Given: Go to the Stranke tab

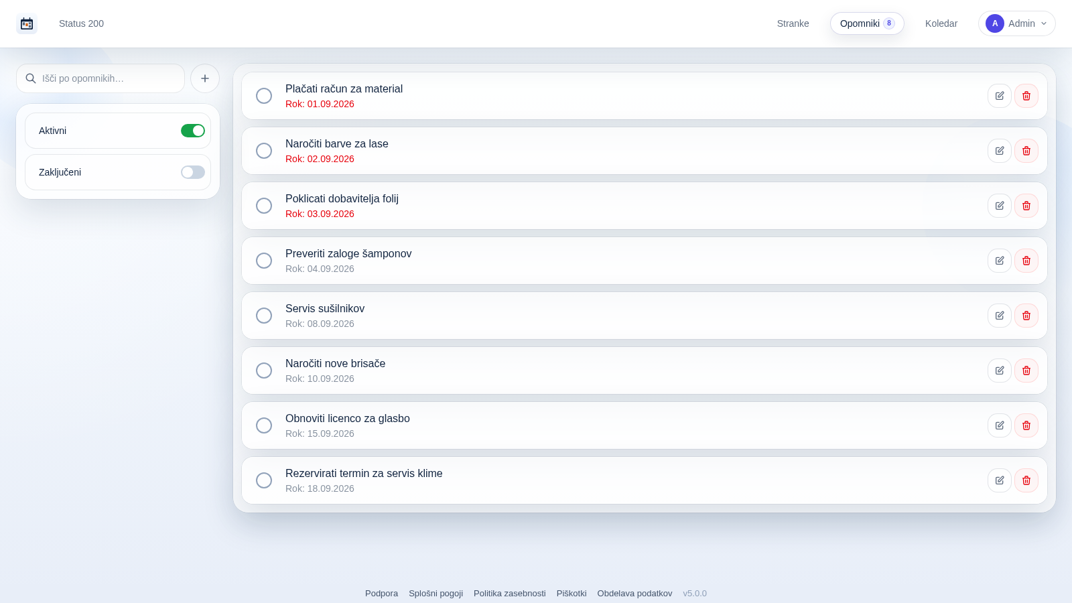Looking at the screenshot, I should click(793, 23).
